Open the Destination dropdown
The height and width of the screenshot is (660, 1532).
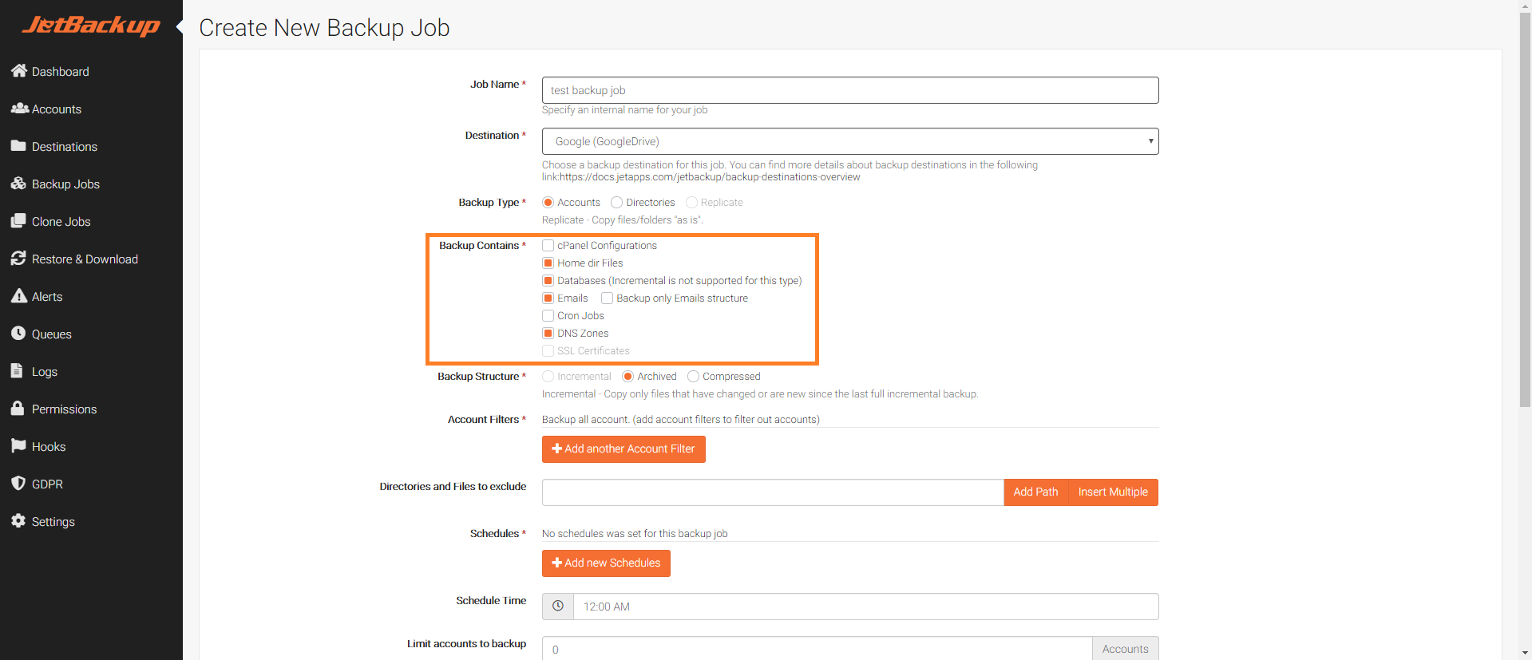pos(850,141)
